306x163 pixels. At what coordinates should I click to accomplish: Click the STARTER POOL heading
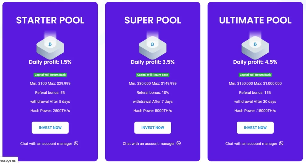[x=50, y=20]
